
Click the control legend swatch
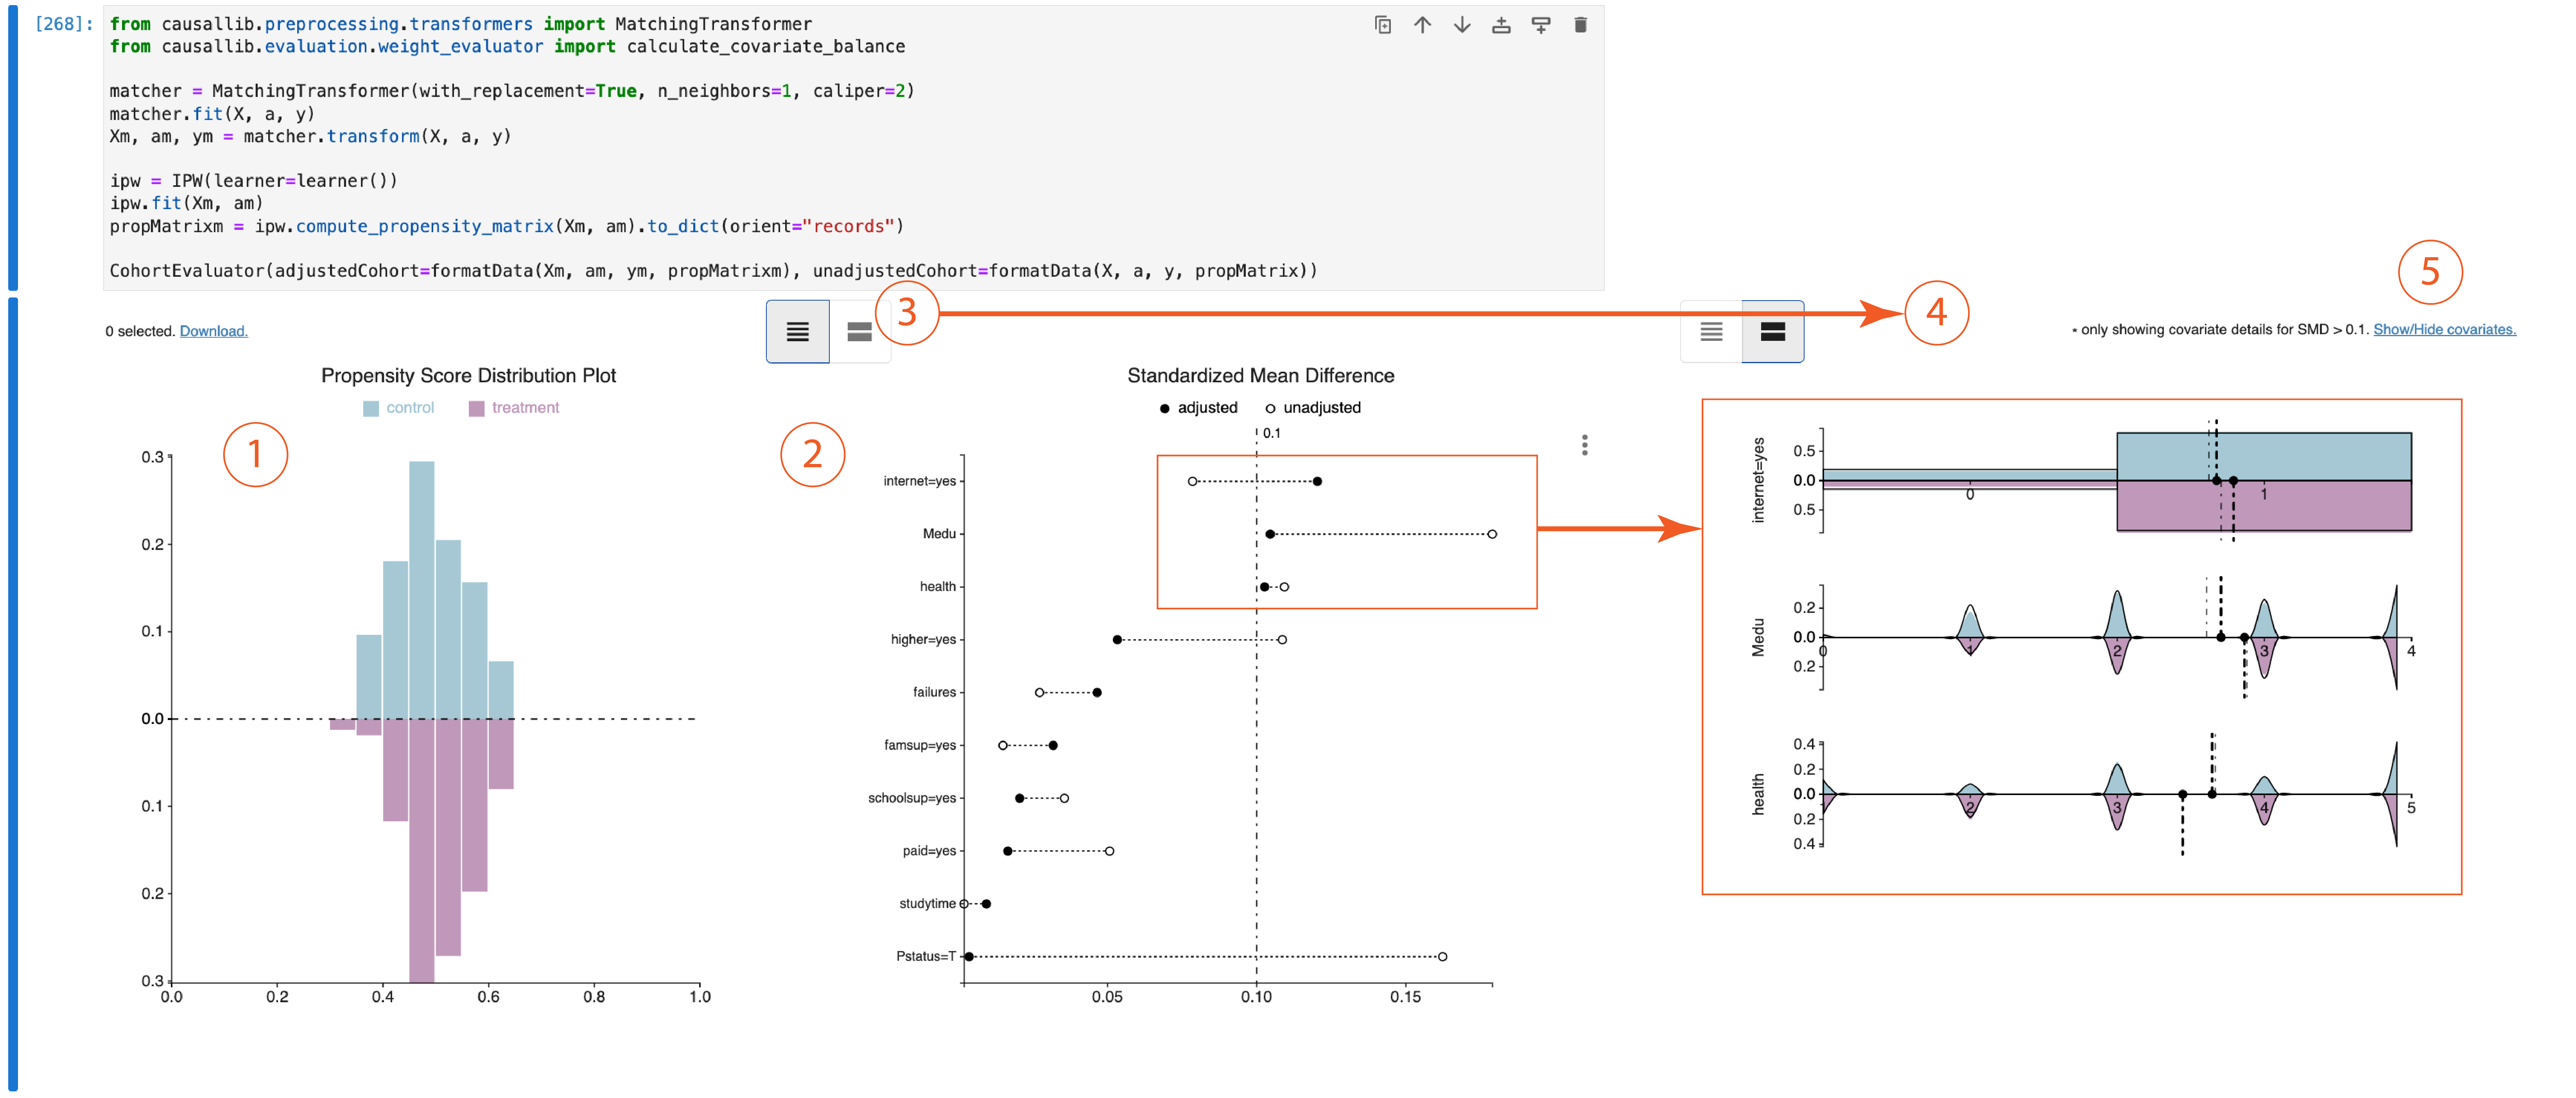tap(371, 408)
